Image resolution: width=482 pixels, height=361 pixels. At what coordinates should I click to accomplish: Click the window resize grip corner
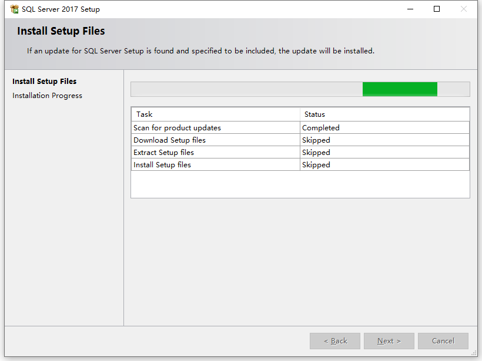474,353
